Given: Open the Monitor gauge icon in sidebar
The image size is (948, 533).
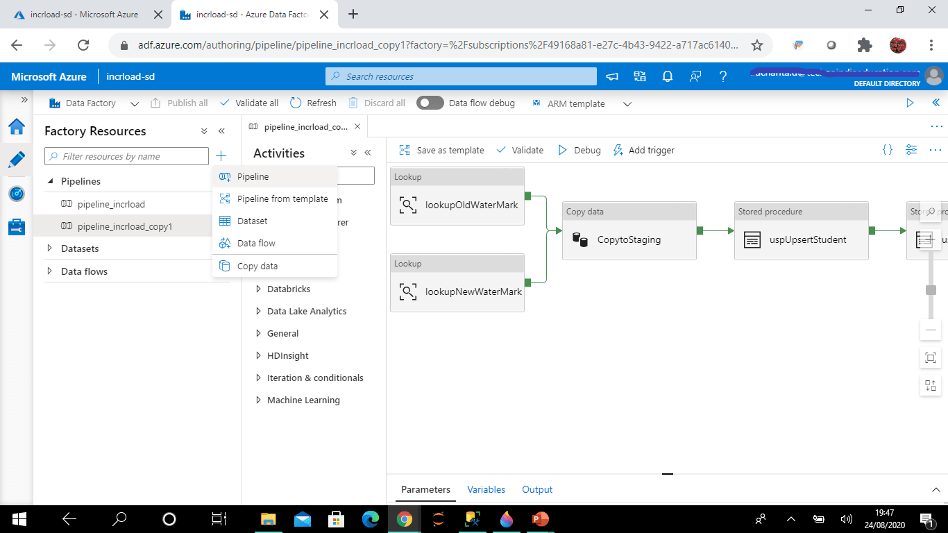Looking at the screenshot, I should (17, 194).
